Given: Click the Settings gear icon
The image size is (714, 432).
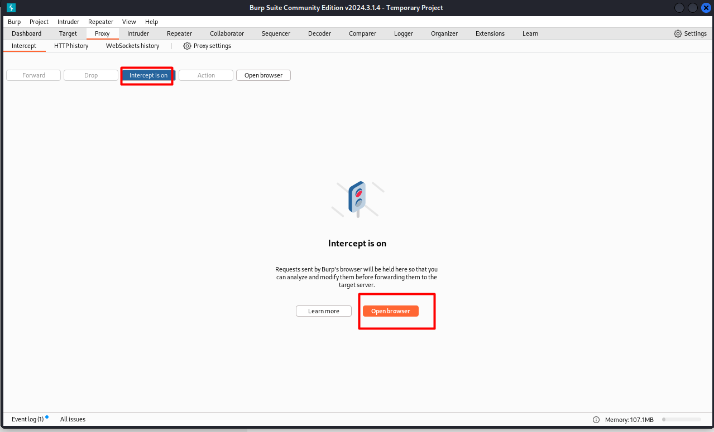Looking at the screenshot, I should (x=678, y=33).
